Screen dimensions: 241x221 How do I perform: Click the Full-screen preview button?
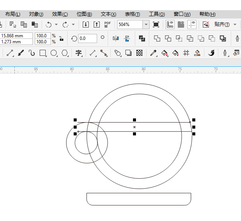(x=156, y=25)
